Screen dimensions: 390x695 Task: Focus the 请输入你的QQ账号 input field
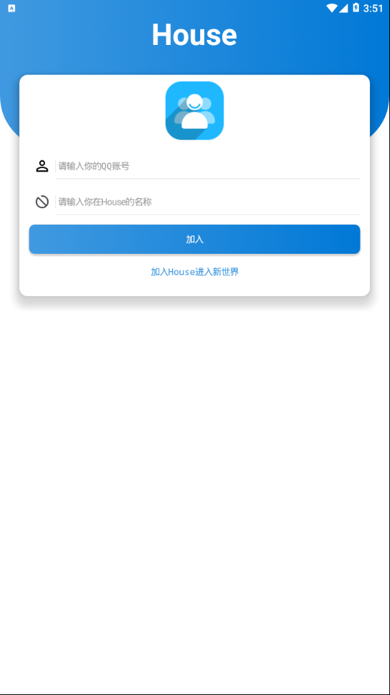point(208,167)
